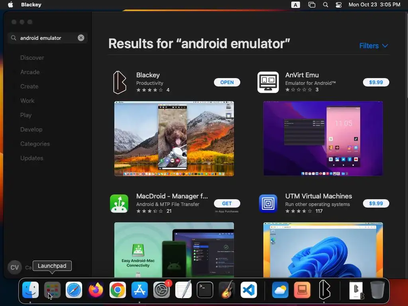Click the "Emulator for Android™" subtitle

pyautogui.click(x=310, y=83)
